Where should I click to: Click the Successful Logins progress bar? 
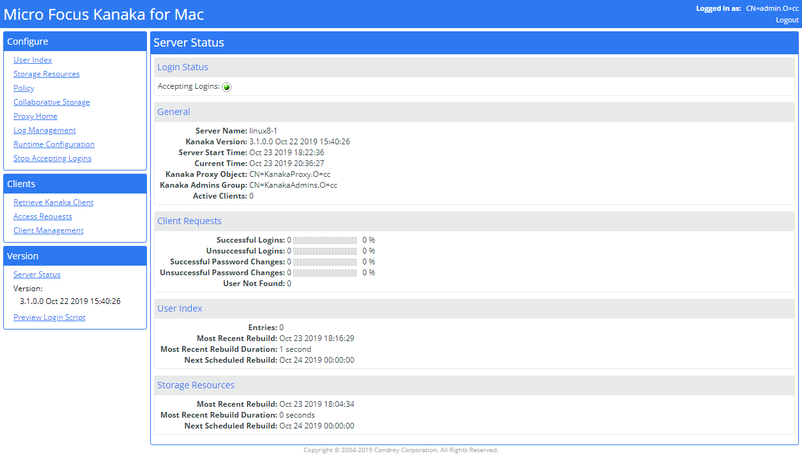[x=325, y=240]
